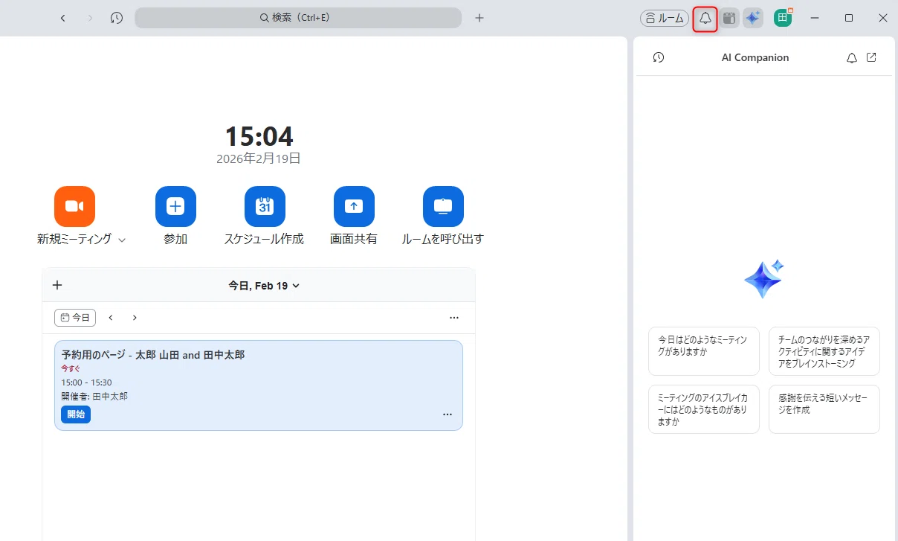Viewport: 898px width, 541px height.
Task: Open notifications bell in top toolbar
Action: (705, 19)
